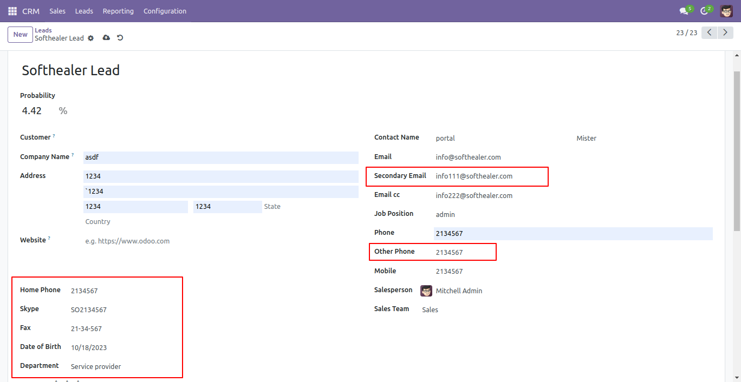741x382 pixels.
Task: Edit the Website field
Action: pos(221,241)
